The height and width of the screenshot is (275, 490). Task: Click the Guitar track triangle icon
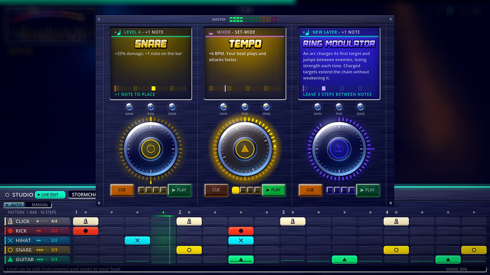pos(10,259)
